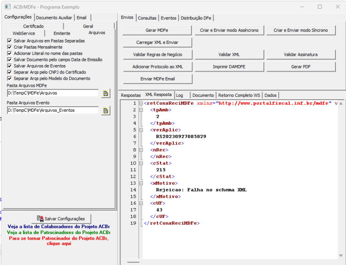Toggle Separar Arqs pelo CNPJ do Certificado
This screenshot has width=346, height=265.
click(x=10, y=72)
